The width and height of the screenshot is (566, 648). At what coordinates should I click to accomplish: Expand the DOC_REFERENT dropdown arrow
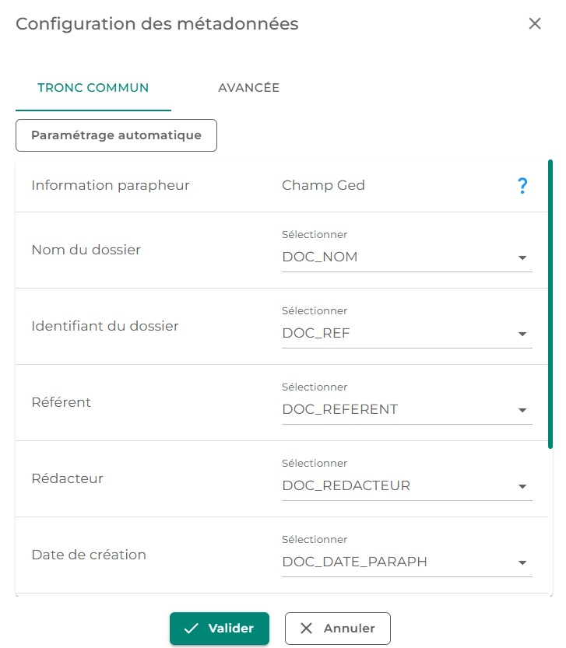[x=522, y=411]
